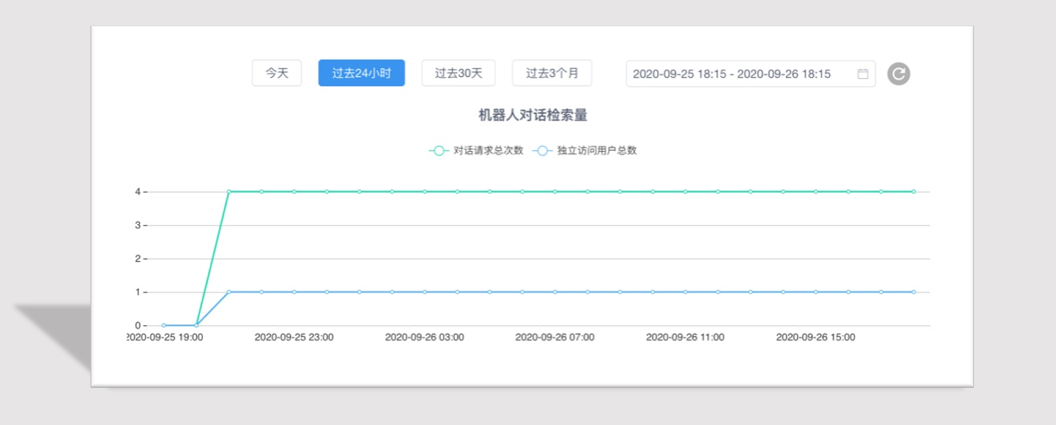1056x425 pixels.
Task: Switch to 过去30天 range
Action: 458,73
